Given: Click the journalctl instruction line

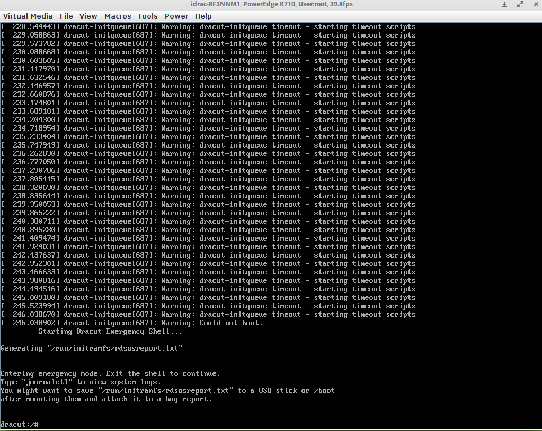Looking at the screenshot, I should click(81, 382).
